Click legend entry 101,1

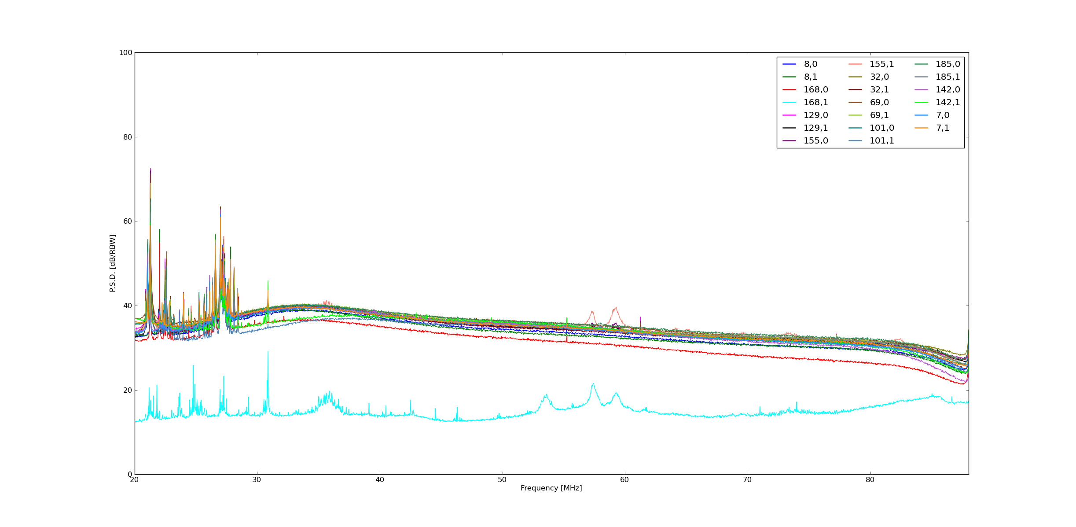pos(871,141)
